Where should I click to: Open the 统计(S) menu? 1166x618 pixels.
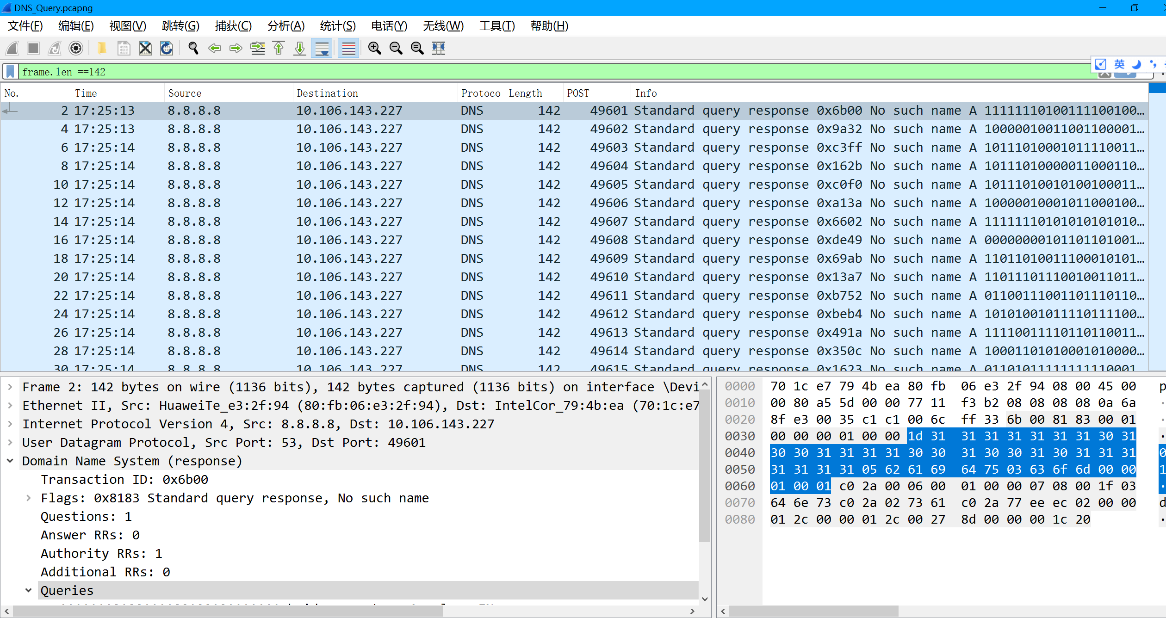coord(337,26)
